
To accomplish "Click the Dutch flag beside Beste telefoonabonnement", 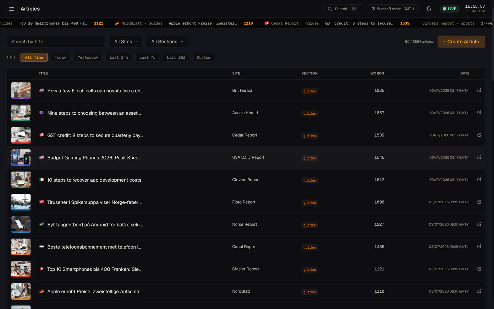I will [x=42, y=246].
